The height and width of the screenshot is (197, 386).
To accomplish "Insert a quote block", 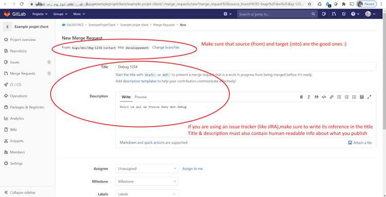I will pyautogui.click(x=317, y=97).
